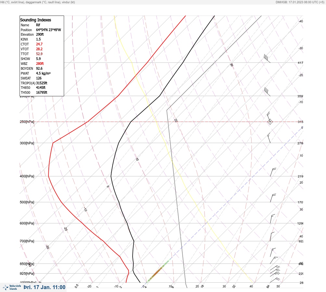Select the wind barb beside the 417 label
Screen dimensions: 326x292
coord(267,58)
